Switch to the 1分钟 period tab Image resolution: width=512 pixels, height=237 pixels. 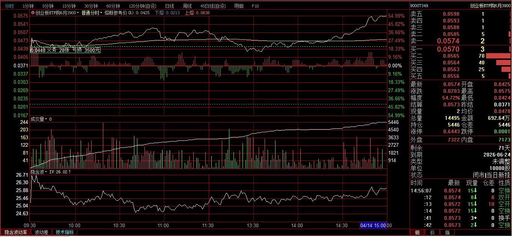[x=28, y=6]
